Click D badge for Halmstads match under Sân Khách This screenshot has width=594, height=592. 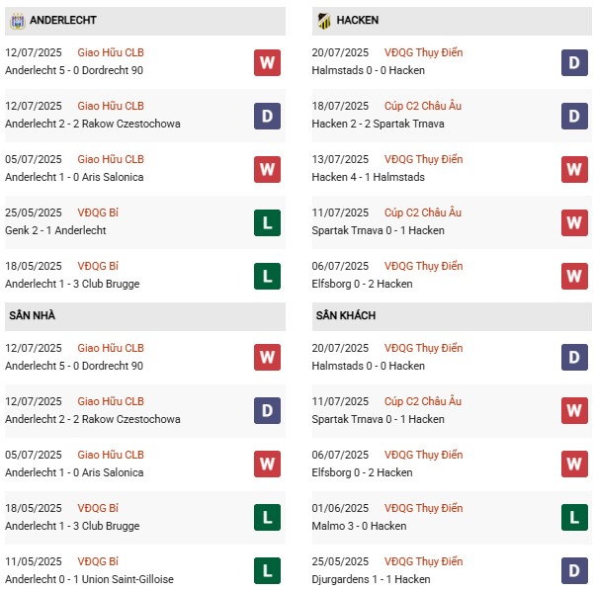click(575, 357)
